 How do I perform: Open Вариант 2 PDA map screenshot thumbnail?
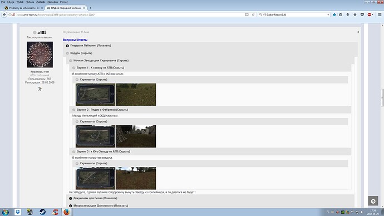[95, 136]
